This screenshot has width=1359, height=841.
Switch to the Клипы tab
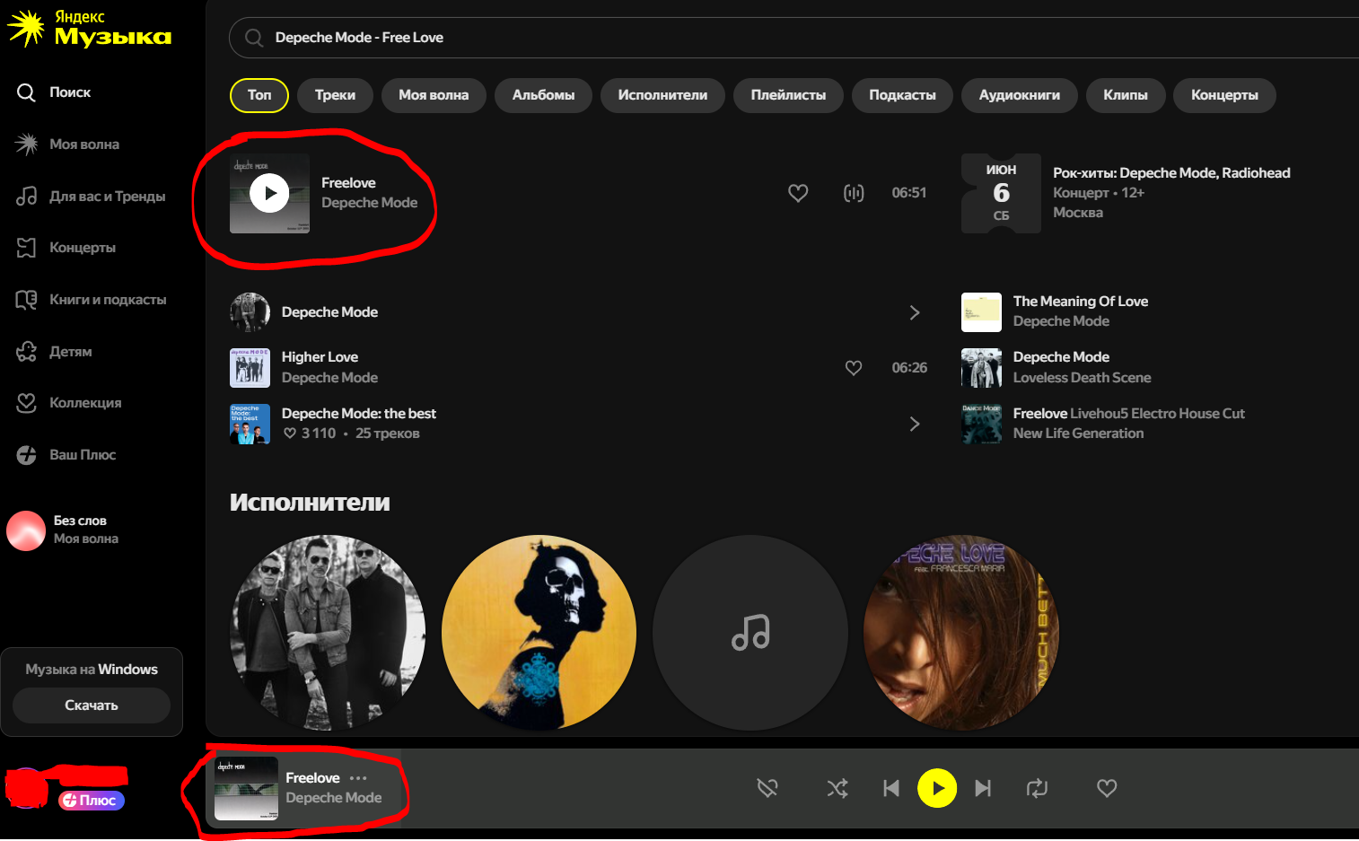pos(1126,95)
